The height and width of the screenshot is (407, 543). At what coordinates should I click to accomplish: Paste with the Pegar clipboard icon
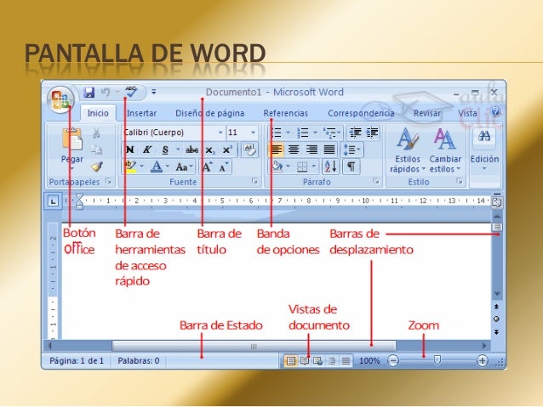72,139
